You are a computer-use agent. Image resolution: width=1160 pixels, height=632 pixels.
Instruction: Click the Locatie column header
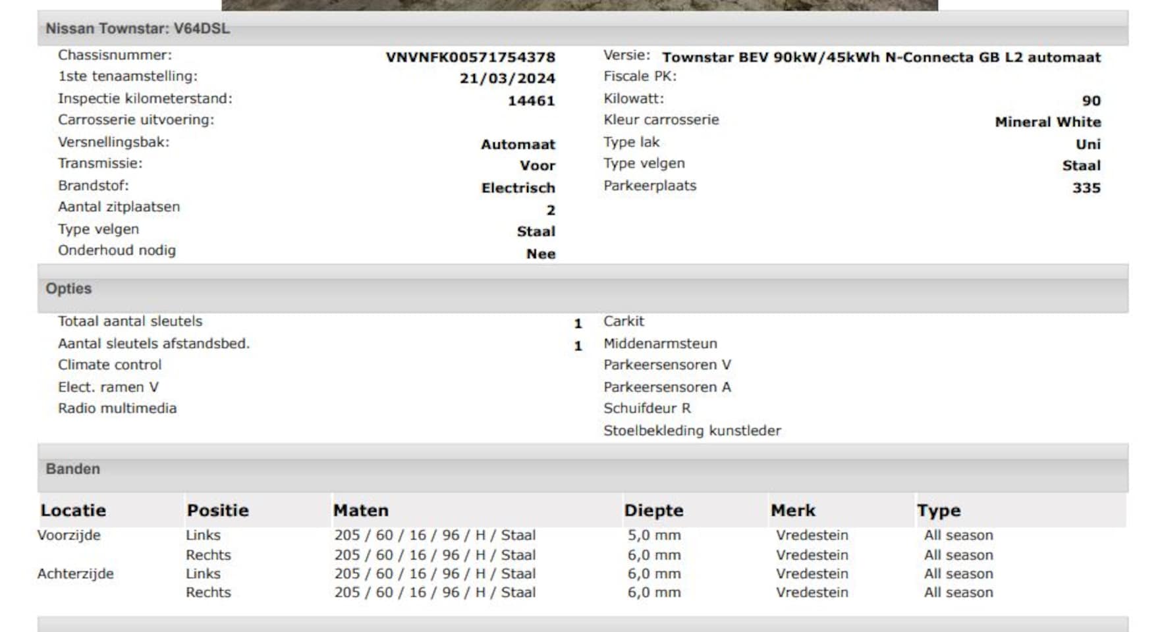tap(73, 511)
